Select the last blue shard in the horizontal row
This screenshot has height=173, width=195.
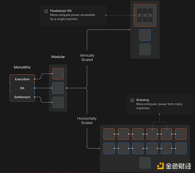point(181,148)
